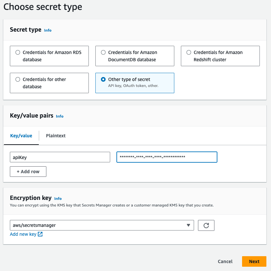Click the Add new key link
This screenshot has width=271, height=271.
click(x=23, y=234)
